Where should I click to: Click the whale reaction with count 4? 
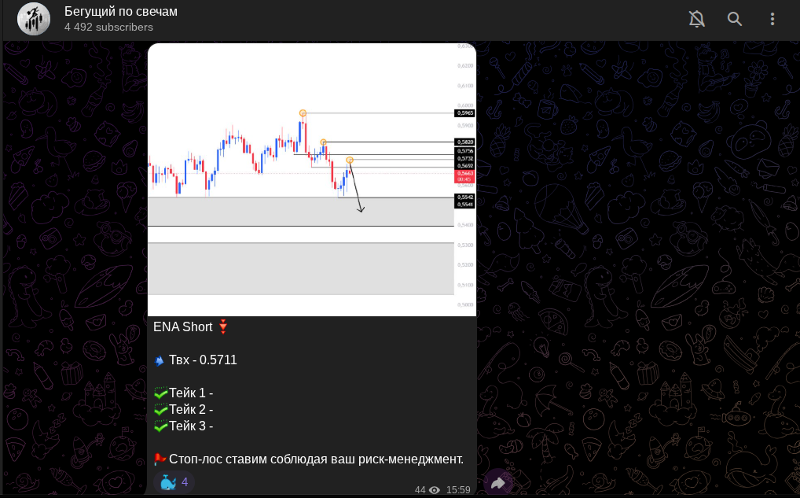(x=174, y=481)
